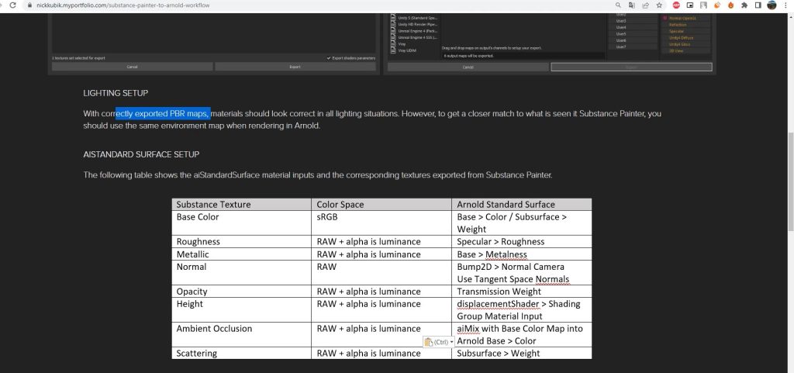Click 'aiMix with Base Color Map into' text

click(520, 329)
